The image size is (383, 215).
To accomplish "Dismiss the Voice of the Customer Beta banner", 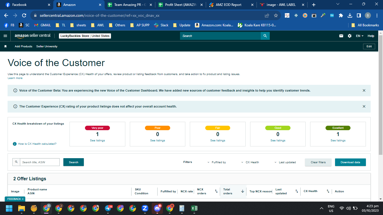I will point(364,90).
